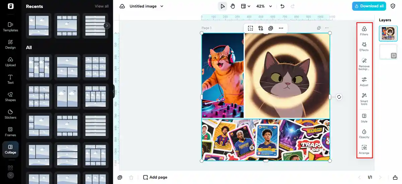Click the Download all button

point(369,6)
